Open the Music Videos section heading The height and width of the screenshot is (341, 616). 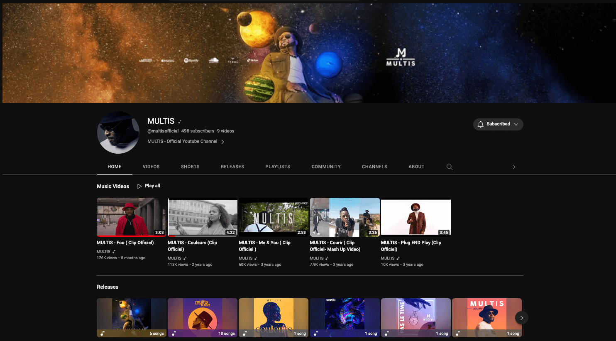tap(113, 186)
